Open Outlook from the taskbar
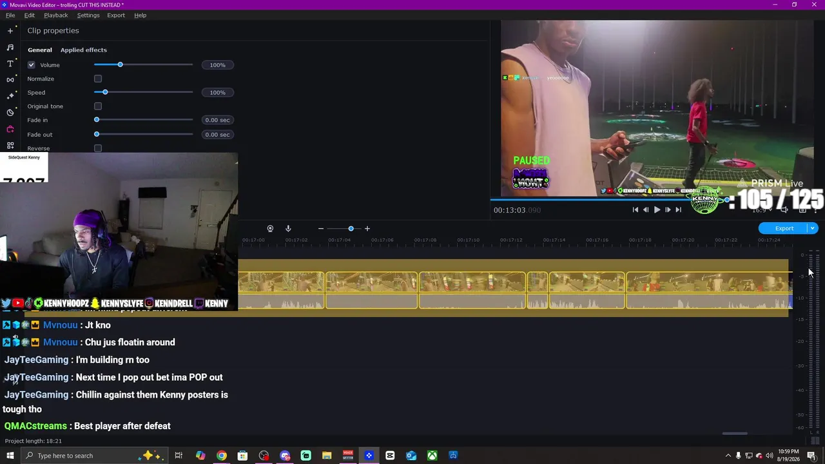Screen dimensions: 825x464 pos(411,456)
